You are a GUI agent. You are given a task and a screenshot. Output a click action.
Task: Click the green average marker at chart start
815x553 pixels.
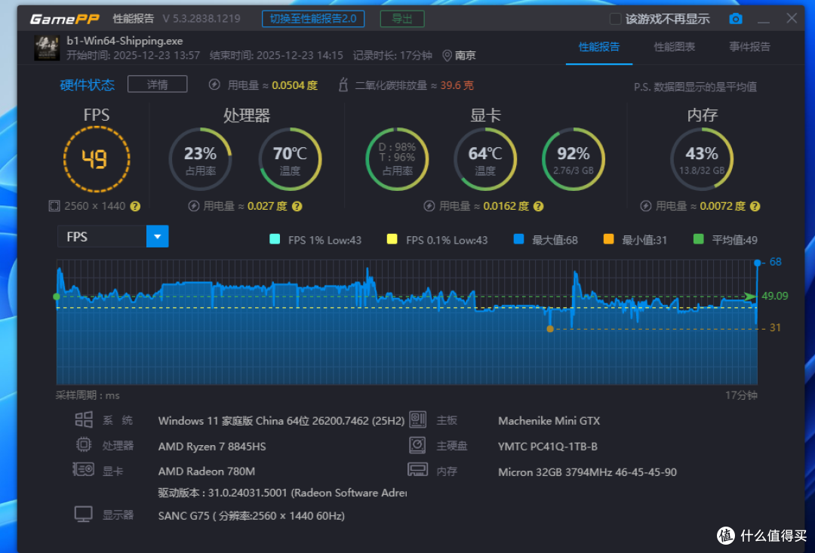(57, 296)
